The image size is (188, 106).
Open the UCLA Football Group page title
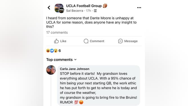pos(84,6)
